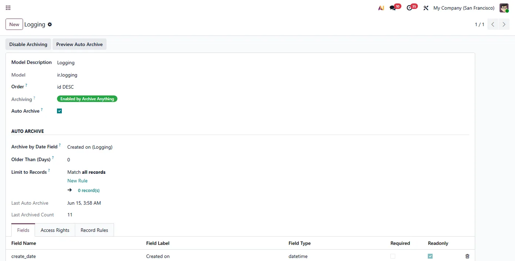The image size is (515, 261).
Task: Click Last Auto Archive date Jun 15, 3:58 AM
Action: pos(84,203)
